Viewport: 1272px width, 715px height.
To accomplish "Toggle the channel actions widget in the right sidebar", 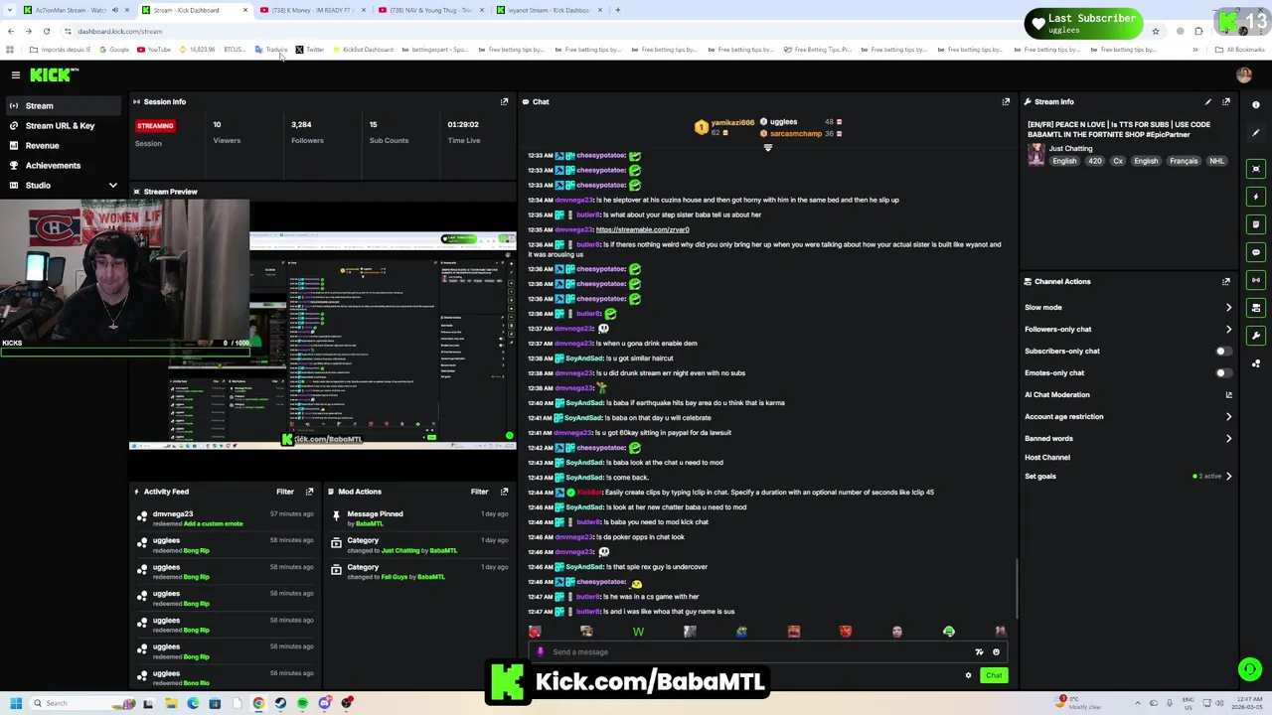I will [1256, 308].
